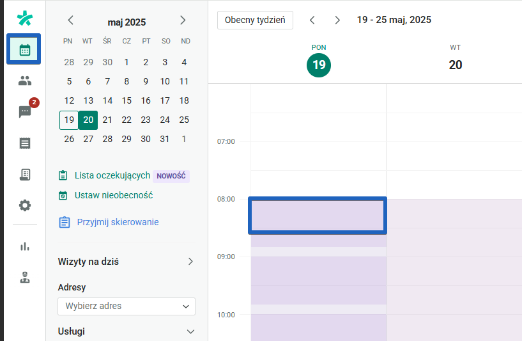Select the 08:00 Monday time slot
The width and height of the screenshot is (522, 341).
tap(318, 215)
